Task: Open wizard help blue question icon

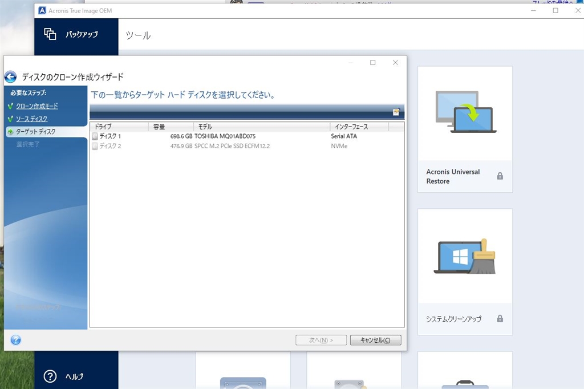Action: click(15, 340)
